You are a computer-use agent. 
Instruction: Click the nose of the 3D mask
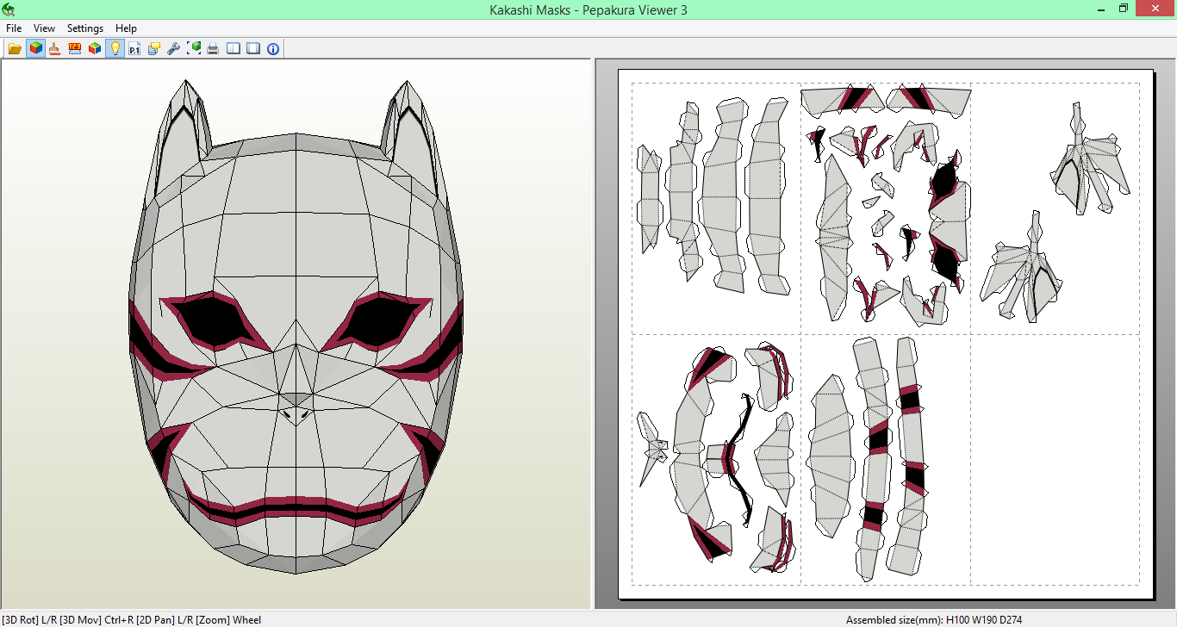[296, 408]
